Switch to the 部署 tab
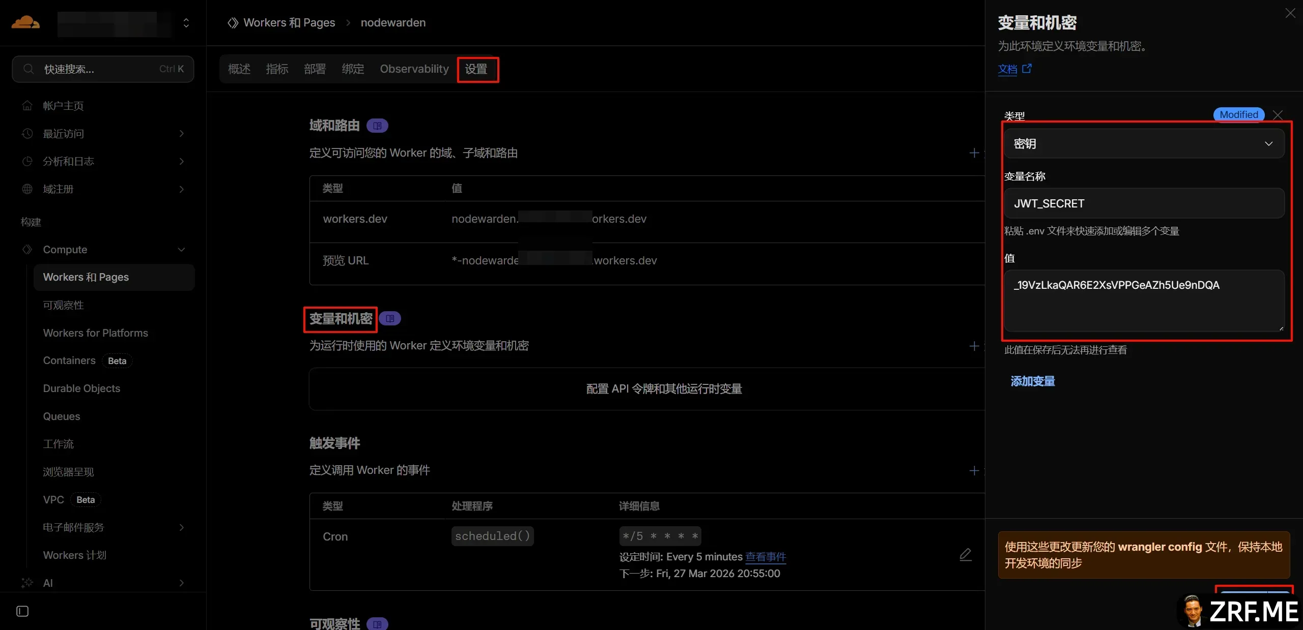This screenshot has width=1303, height=630. (x=315, y=69)
